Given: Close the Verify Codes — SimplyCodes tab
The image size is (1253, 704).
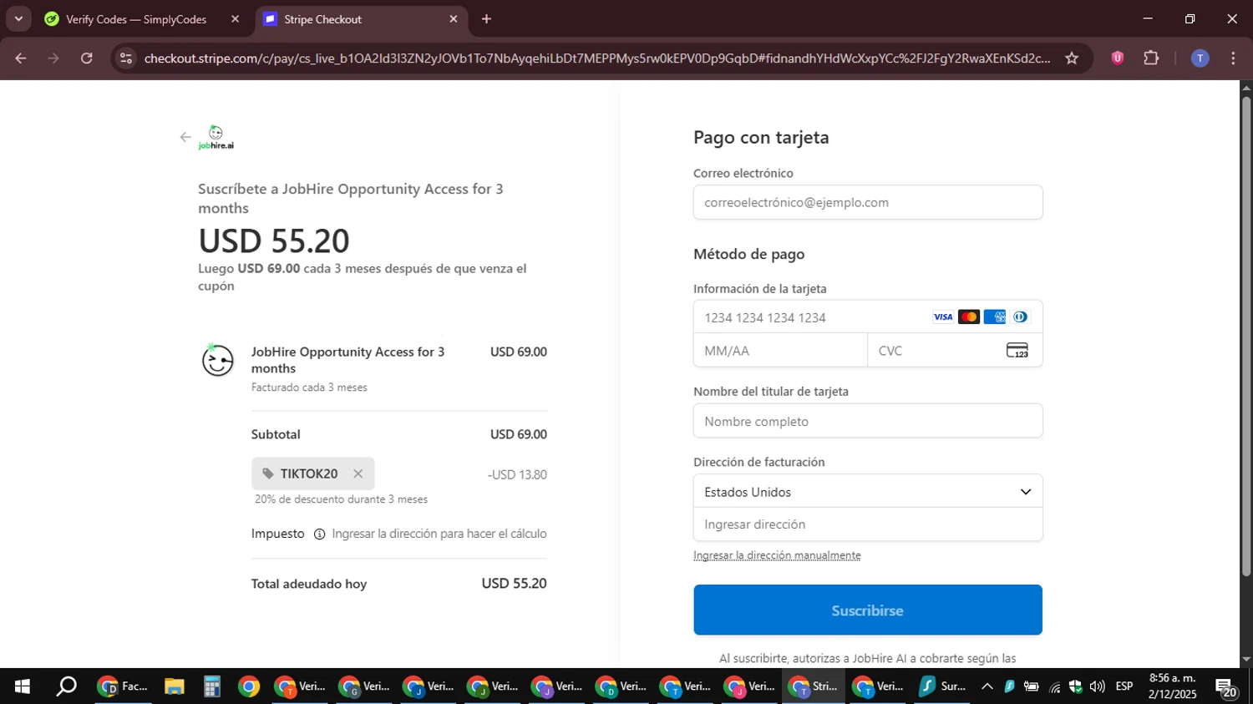Looking at the screenshot, I should click(x=235, y=19).
